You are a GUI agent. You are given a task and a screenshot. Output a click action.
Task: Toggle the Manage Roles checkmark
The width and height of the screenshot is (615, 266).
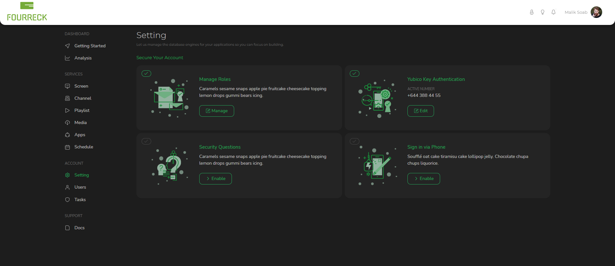pyautogui.click(x=146, y=74)
